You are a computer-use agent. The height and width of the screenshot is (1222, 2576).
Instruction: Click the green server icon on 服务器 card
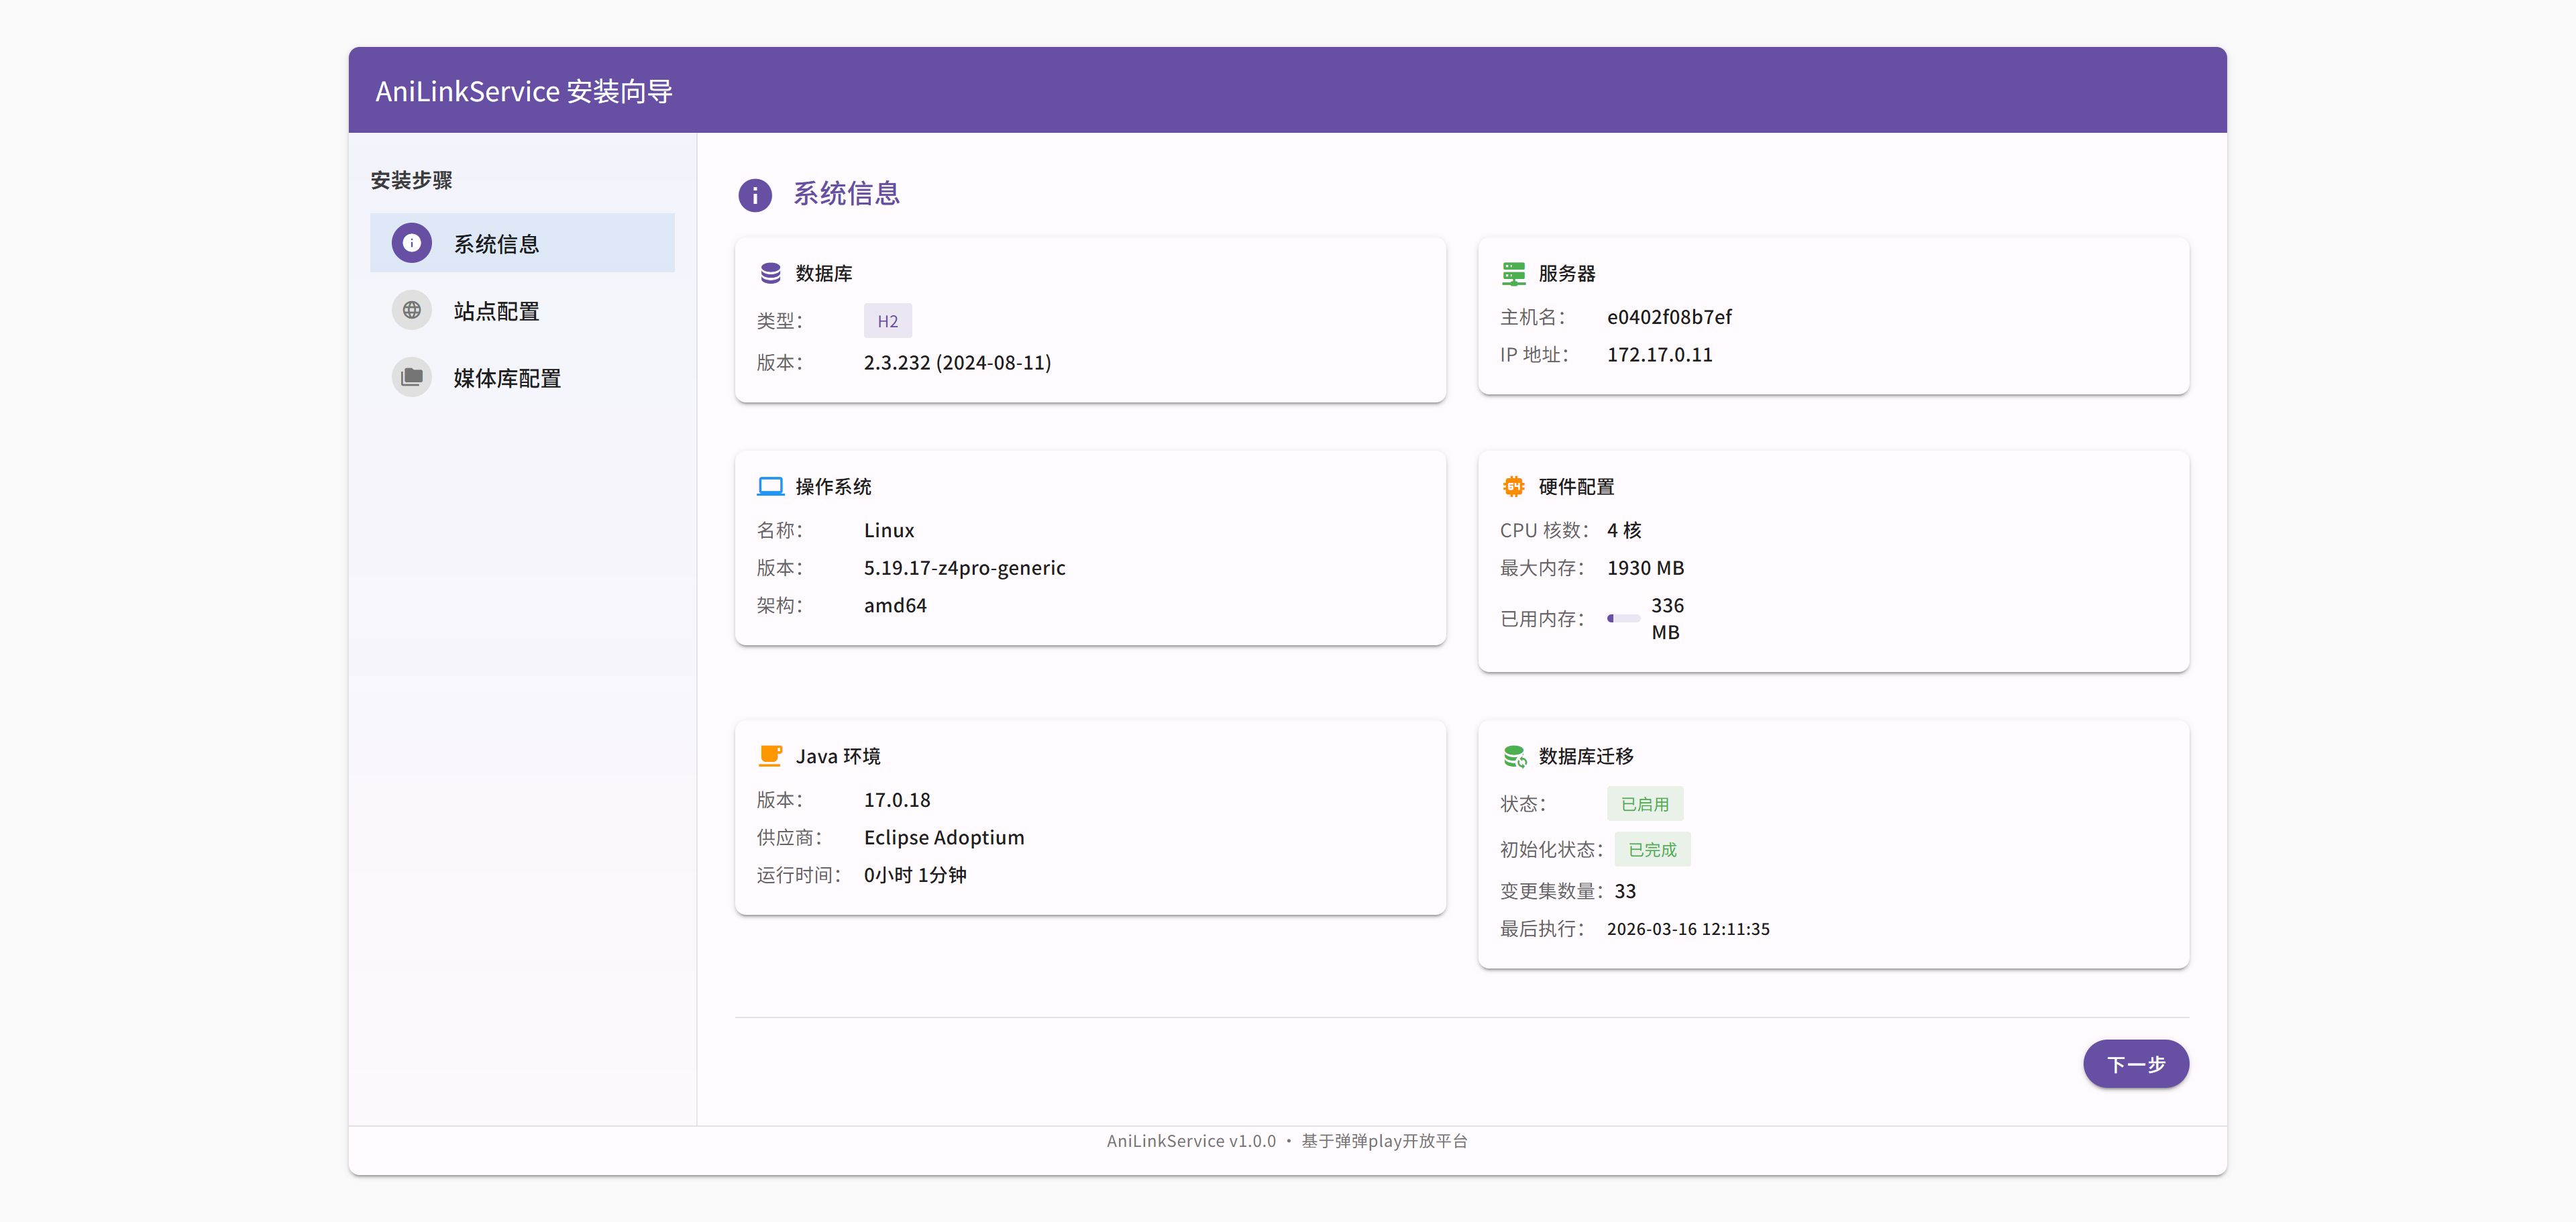pos(1513,273)
